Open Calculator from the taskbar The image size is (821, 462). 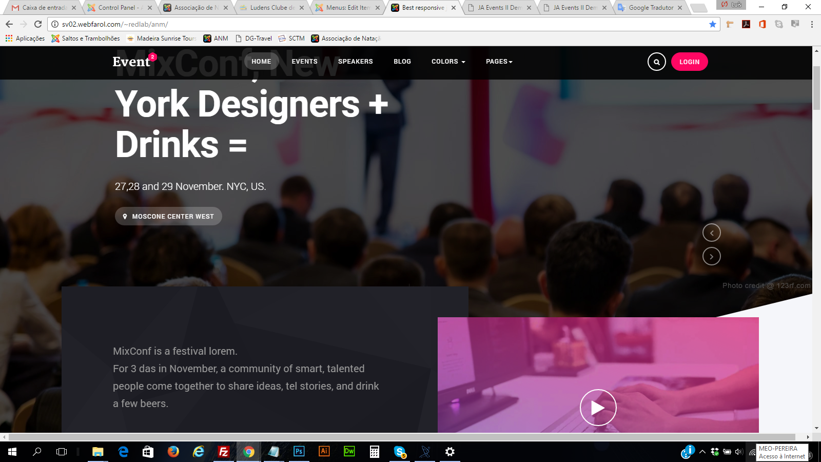coord(374,452)
